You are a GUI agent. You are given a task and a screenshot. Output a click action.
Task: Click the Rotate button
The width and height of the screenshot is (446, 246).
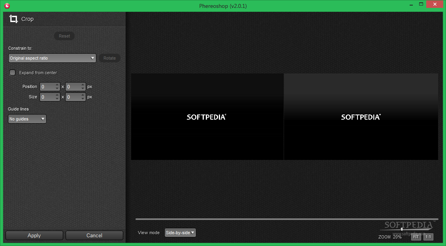coord(109,58)
